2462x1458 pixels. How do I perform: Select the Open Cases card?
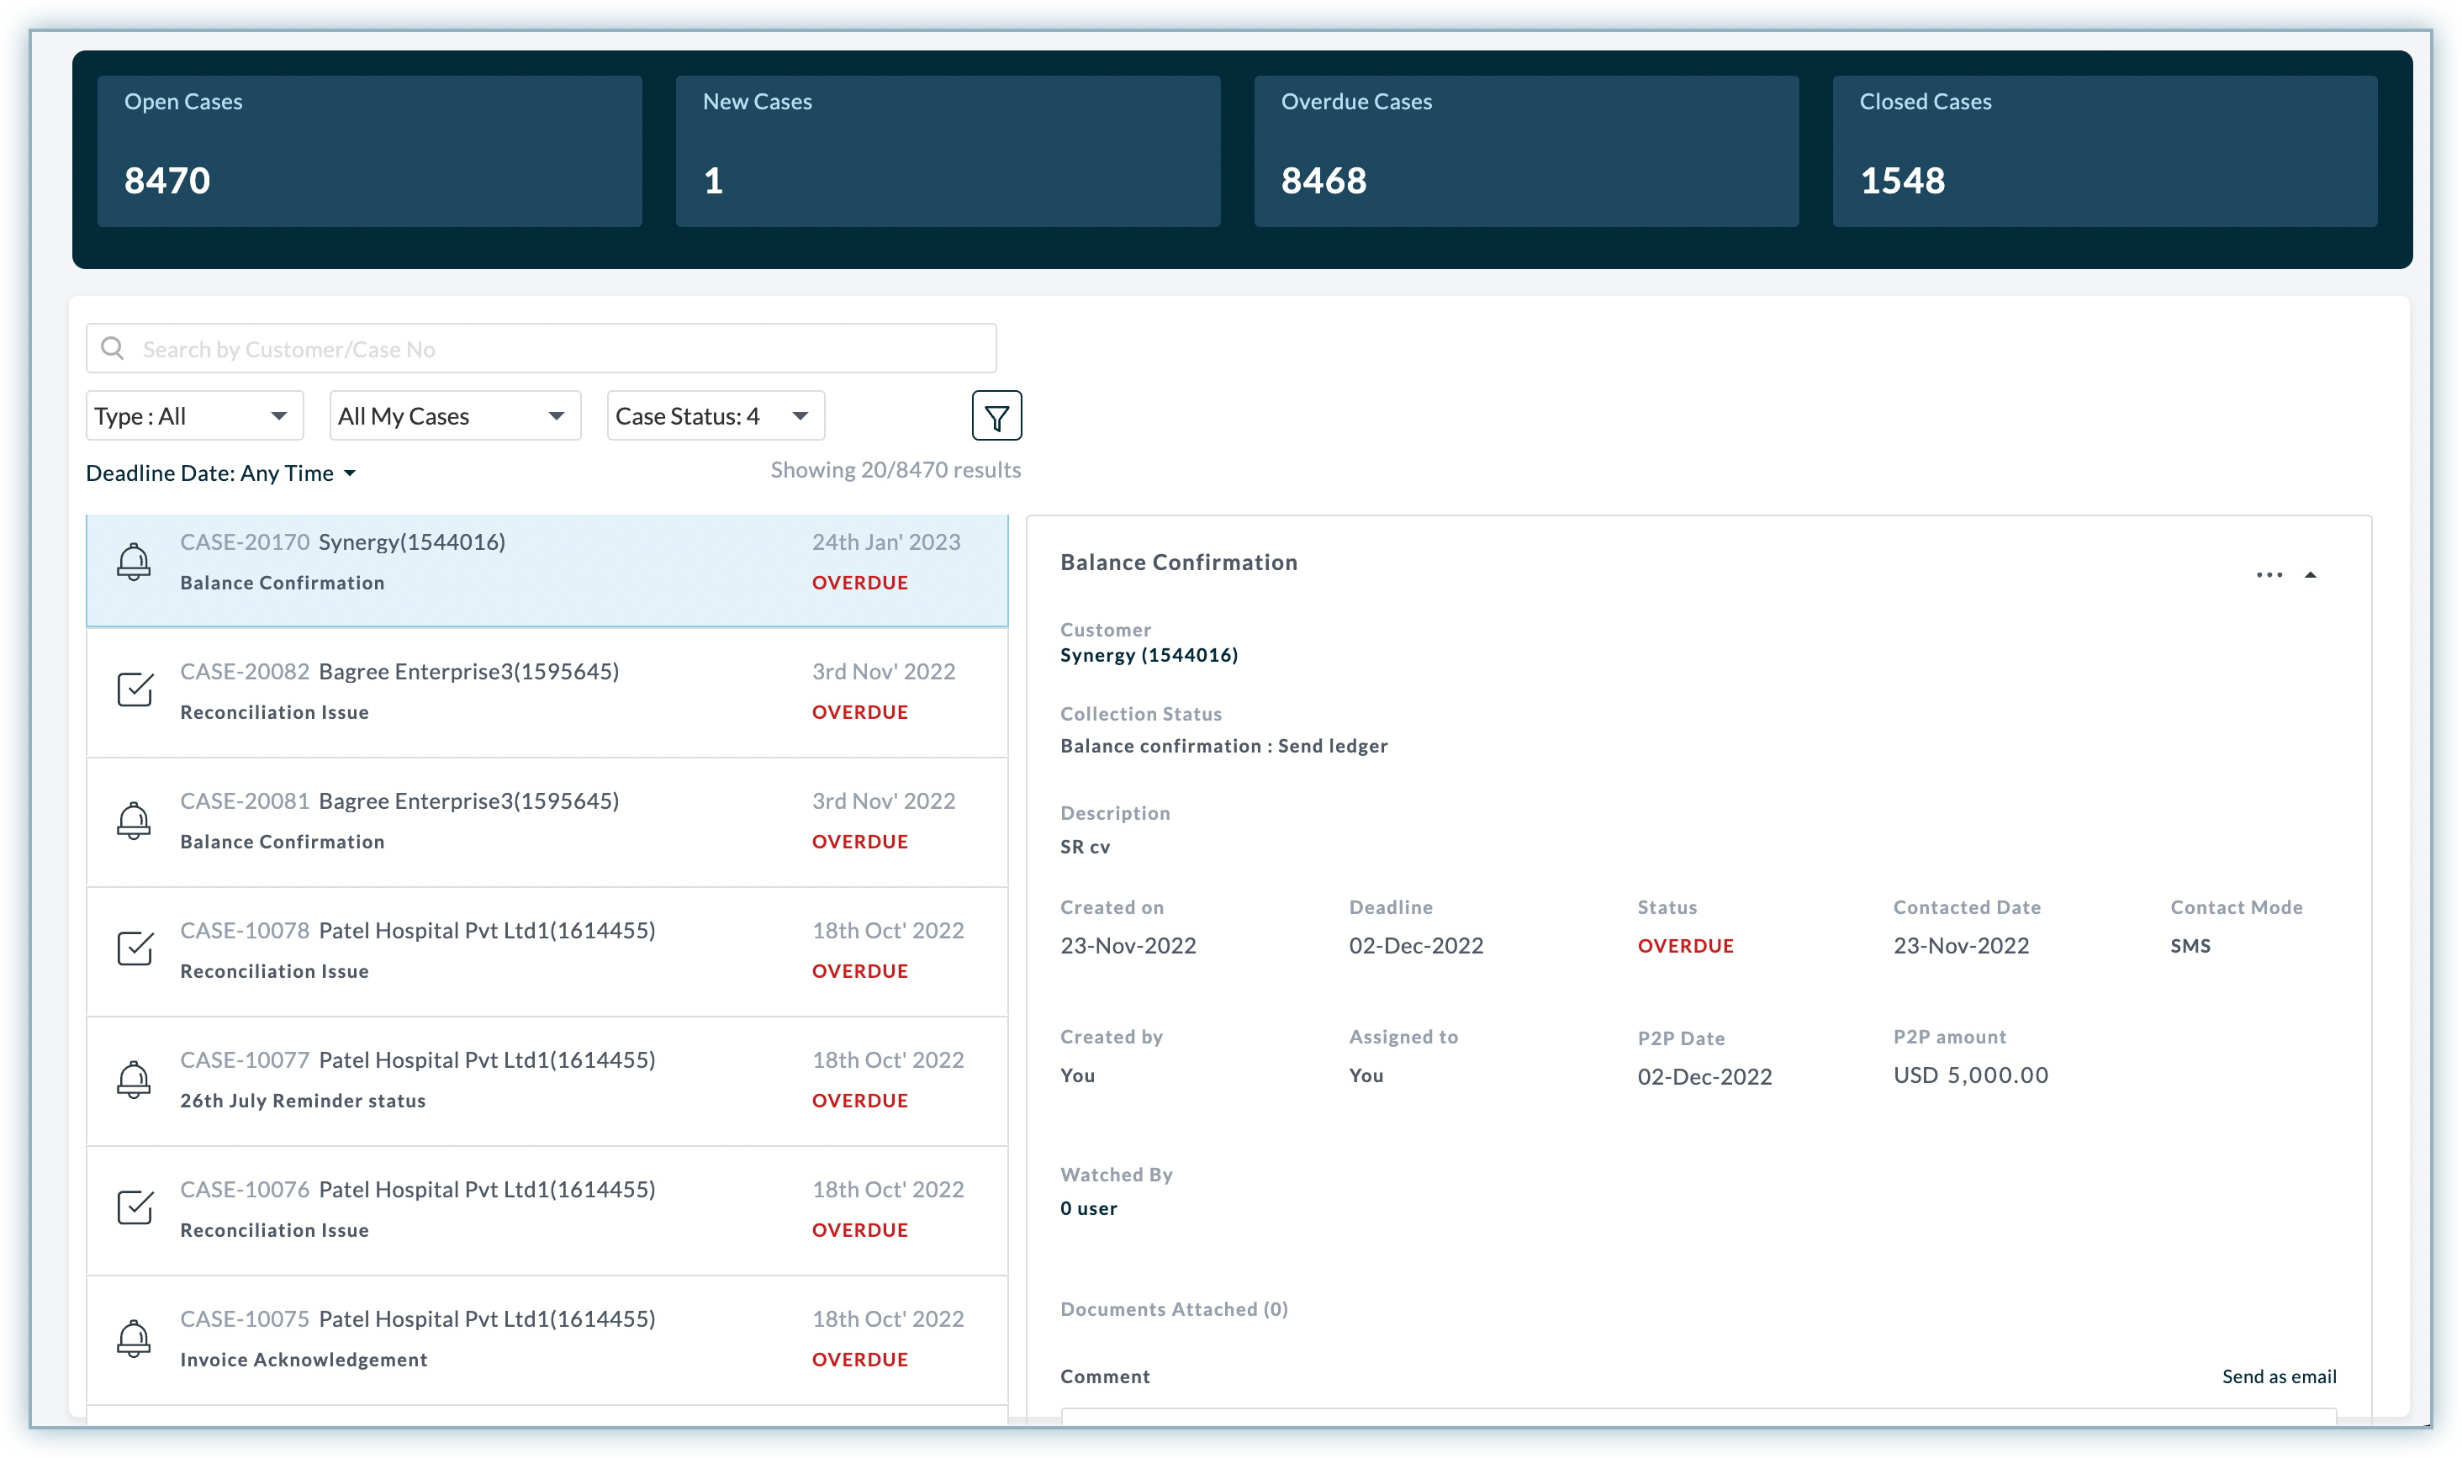click(x=369, y=151)
